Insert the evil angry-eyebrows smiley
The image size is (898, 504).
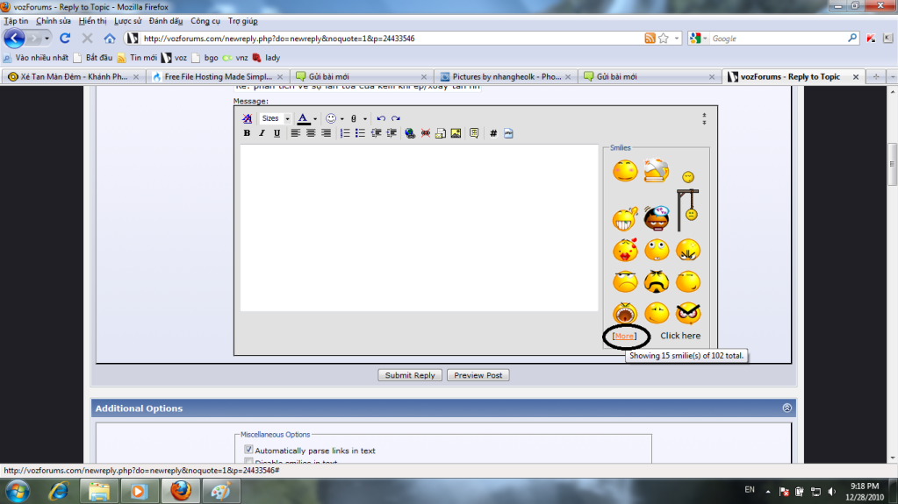click(688, 313)
